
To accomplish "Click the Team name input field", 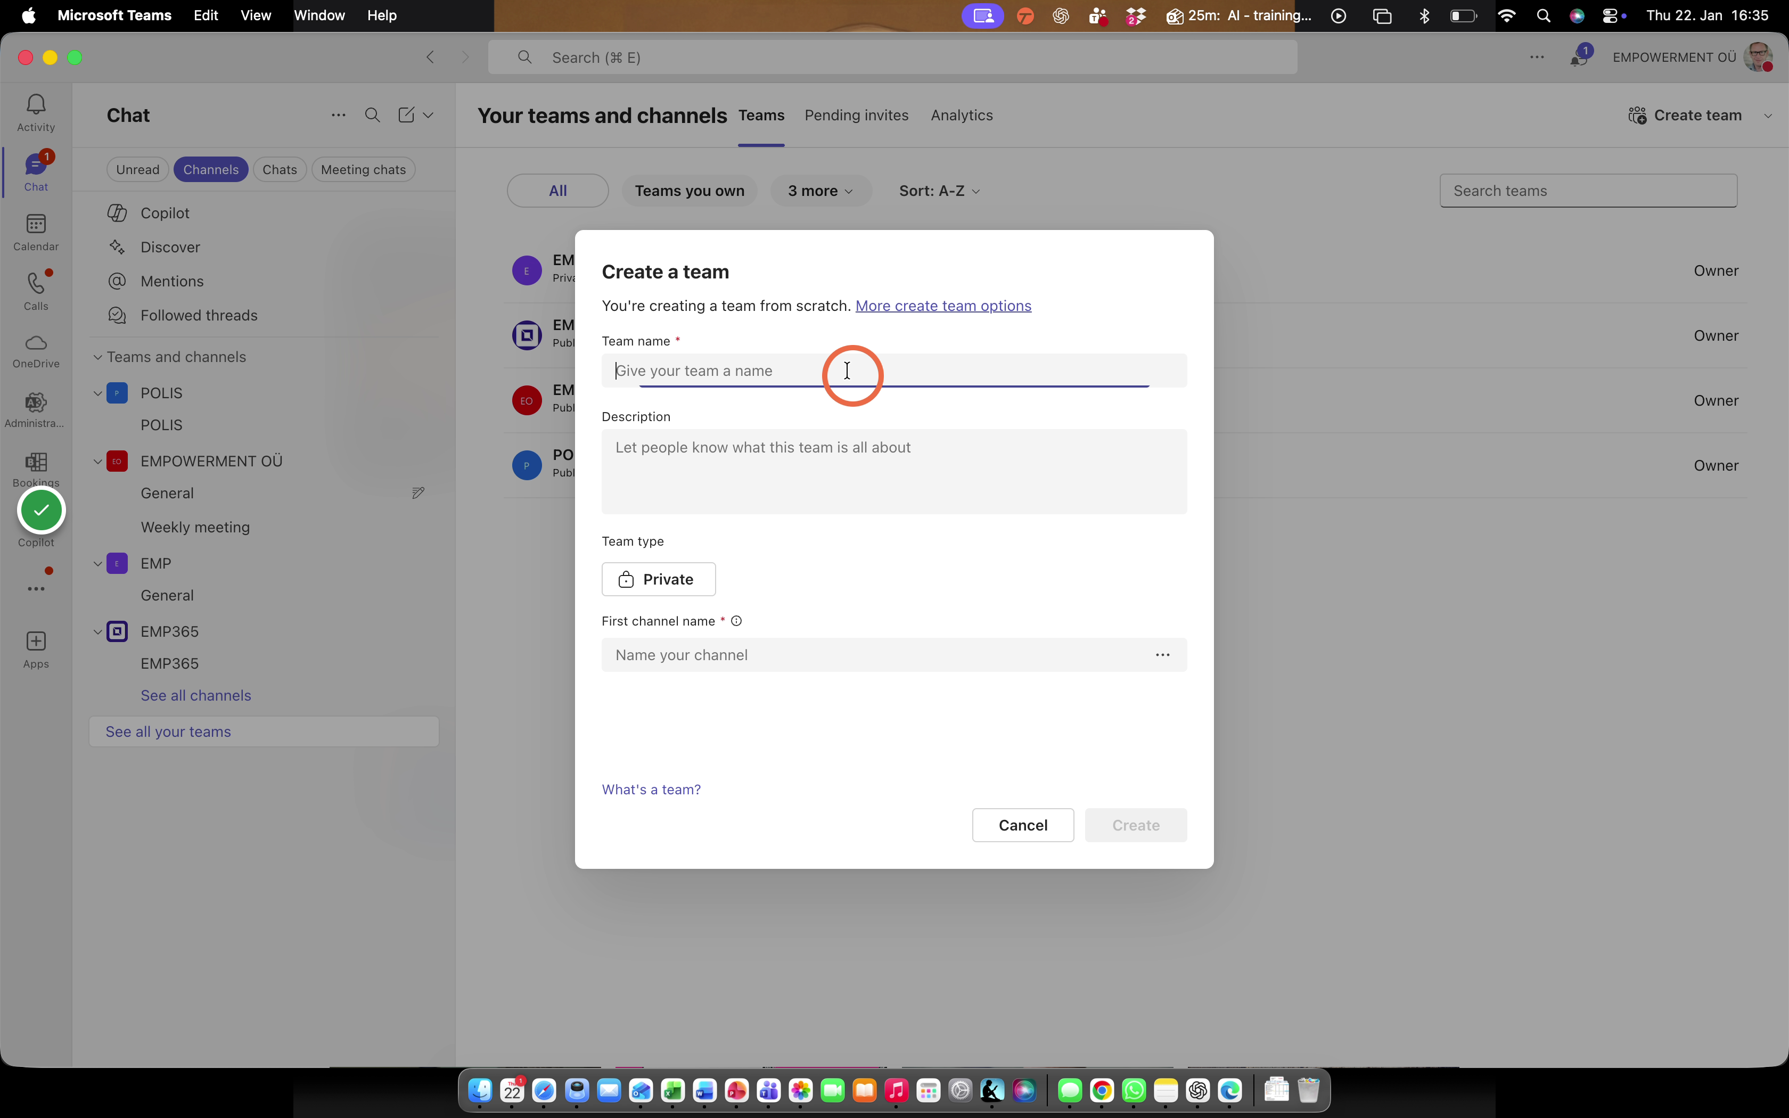I will click(894, 371).
